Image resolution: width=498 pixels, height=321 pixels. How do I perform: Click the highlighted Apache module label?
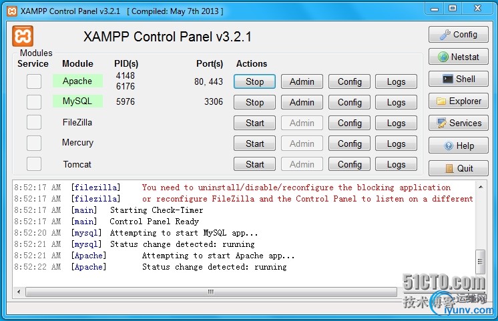pos(77,81)
